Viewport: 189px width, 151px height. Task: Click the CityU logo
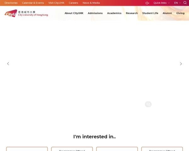(11, 13)
